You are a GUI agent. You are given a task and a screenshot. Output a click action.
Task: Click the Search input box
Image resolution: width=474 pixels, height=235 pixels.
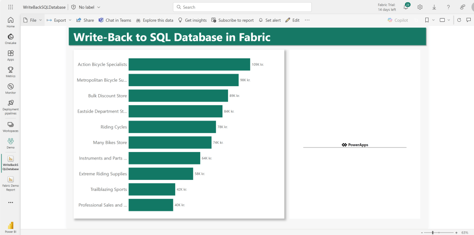click(x=242, y=7)
